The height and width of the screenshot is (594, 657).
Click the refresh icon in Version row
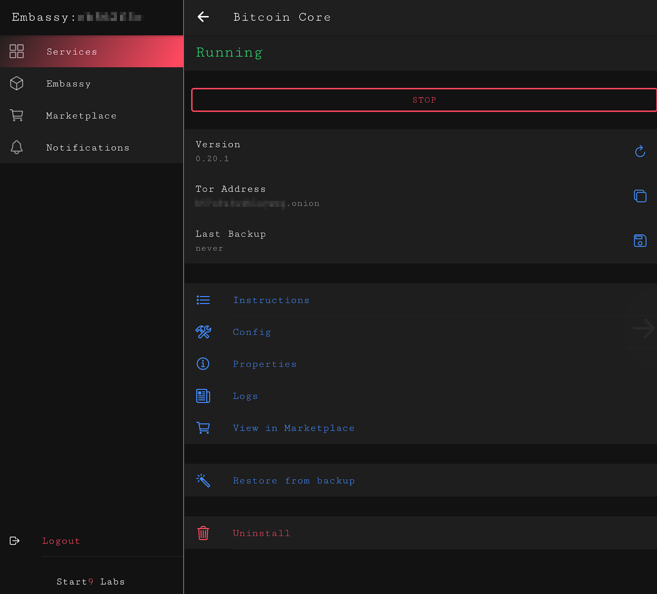coord(640,151)
